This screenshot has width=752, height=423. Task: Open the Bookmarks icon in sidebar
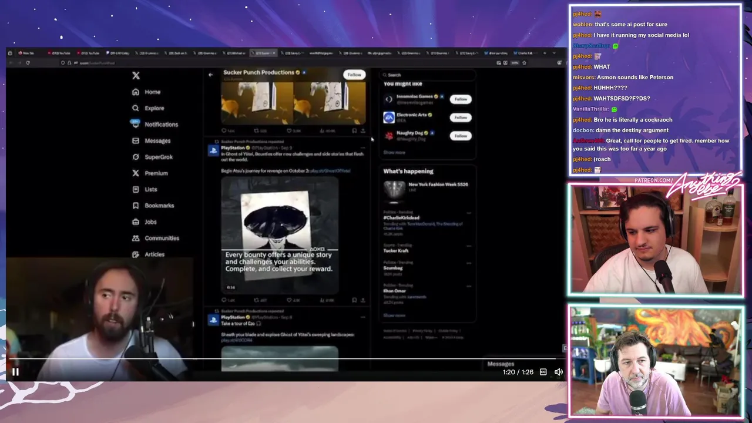click(136, 206)
